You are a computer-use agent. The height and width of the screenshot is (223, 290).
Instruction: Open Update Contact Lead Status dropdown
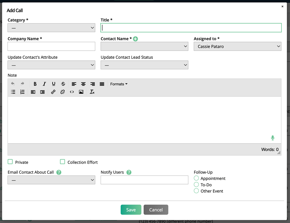click(x=144, y=65)
